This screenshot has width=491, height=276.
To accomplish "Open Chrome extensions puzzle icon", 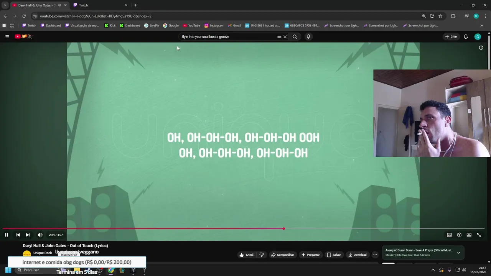I will [x=453, y=16].
